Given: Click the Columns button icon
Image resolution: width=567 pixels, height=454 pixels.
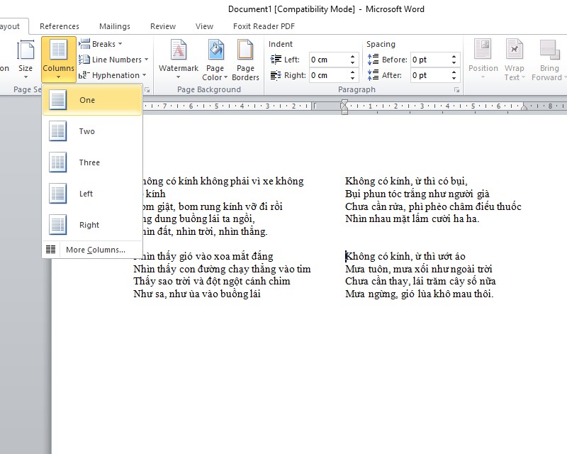Looking at the screenshot, I should point(59,50).
